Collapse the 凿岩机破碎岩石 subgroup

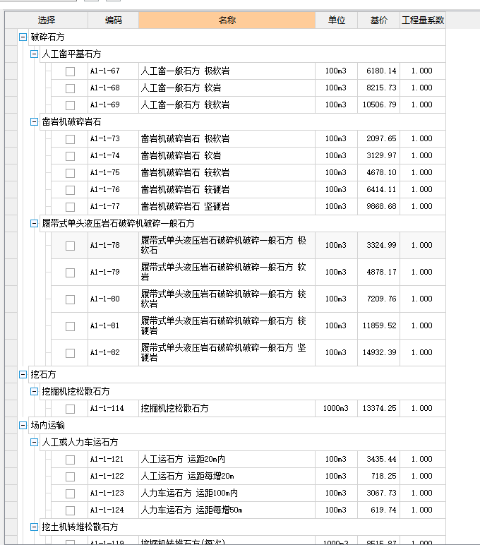[x=34, y=121]
